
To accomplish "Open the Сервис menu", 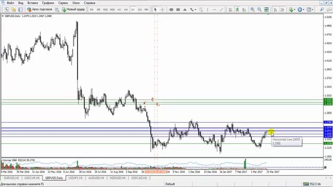I will click(x=63, y=3).
